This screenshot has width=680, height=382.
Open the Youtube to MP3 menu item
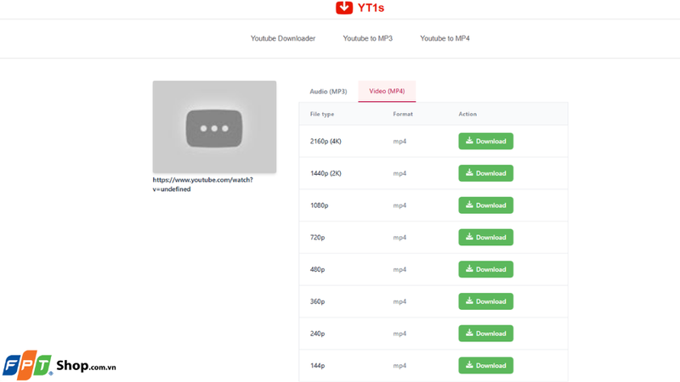[368, 38]
